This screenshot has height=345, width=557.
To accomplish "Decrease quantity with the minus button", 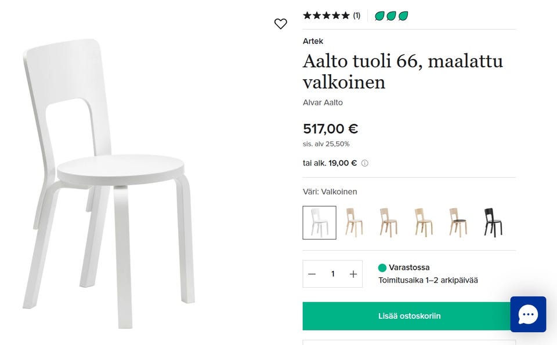I will 312,274.
